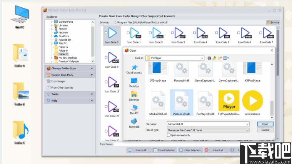This screenshot has height=164, width=292.
Task: Open the Look in folder dropdown
Action: [x=202, y=58]
